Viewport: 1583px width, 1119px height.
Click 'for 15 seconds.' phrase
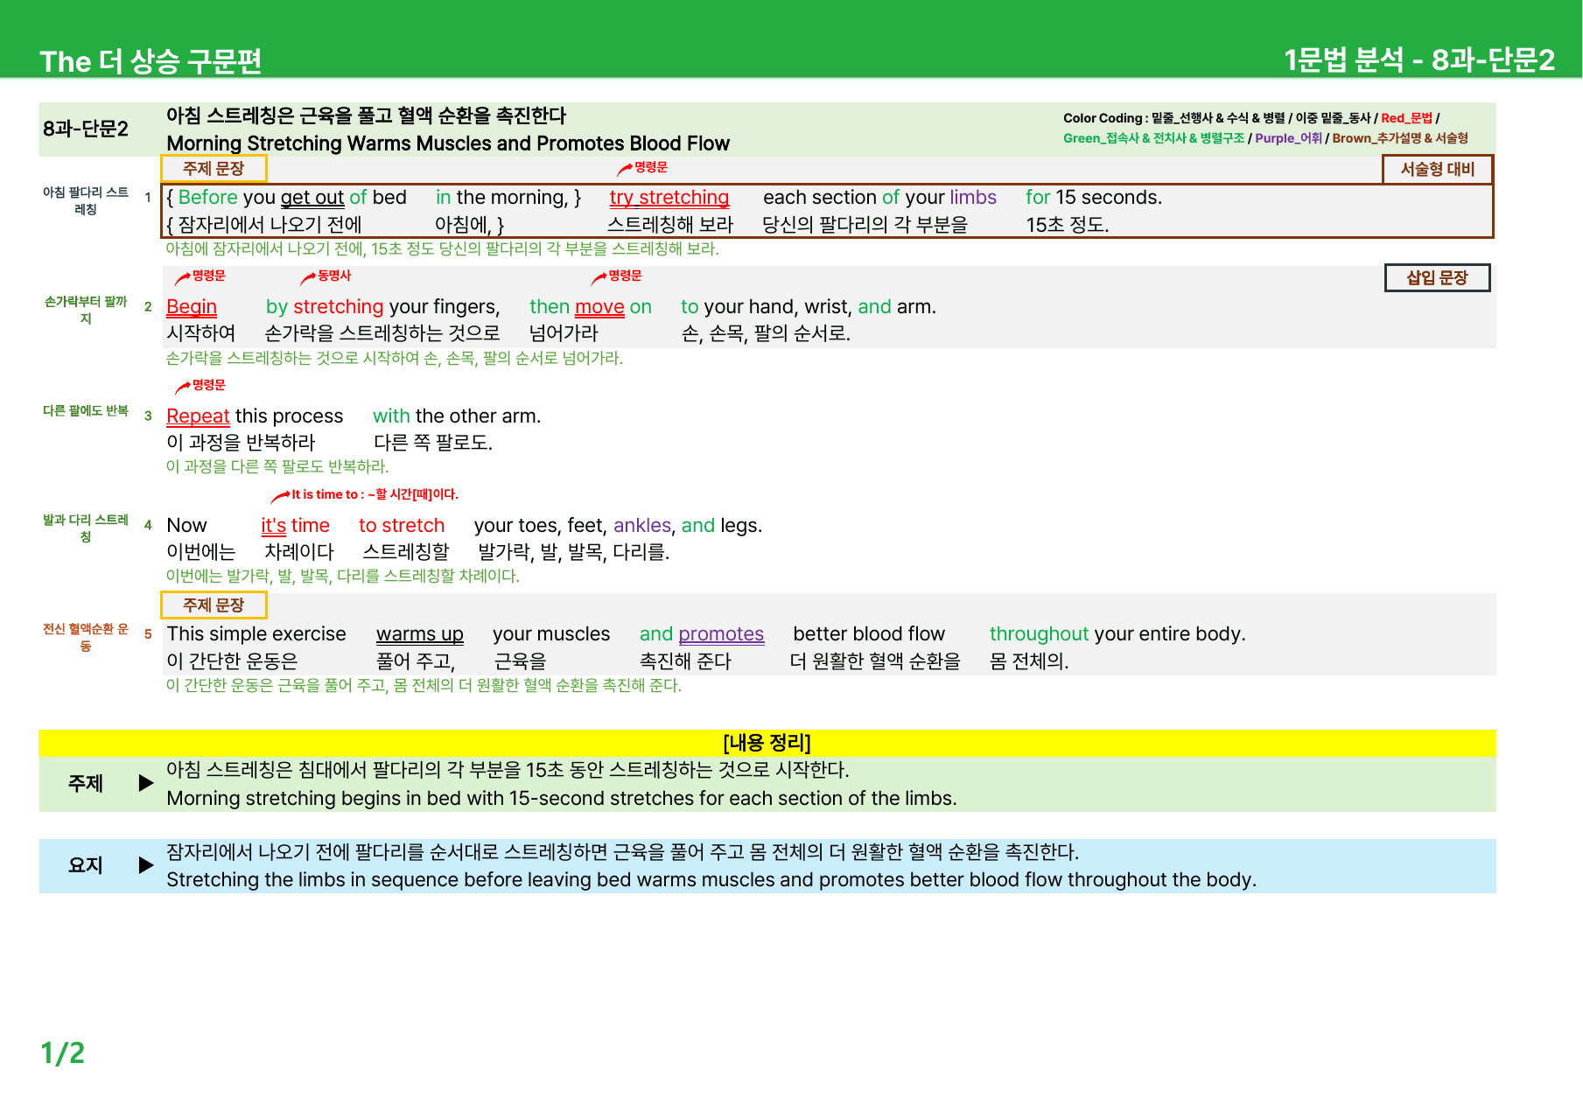pyautogui.click(x=1094, y=198)
